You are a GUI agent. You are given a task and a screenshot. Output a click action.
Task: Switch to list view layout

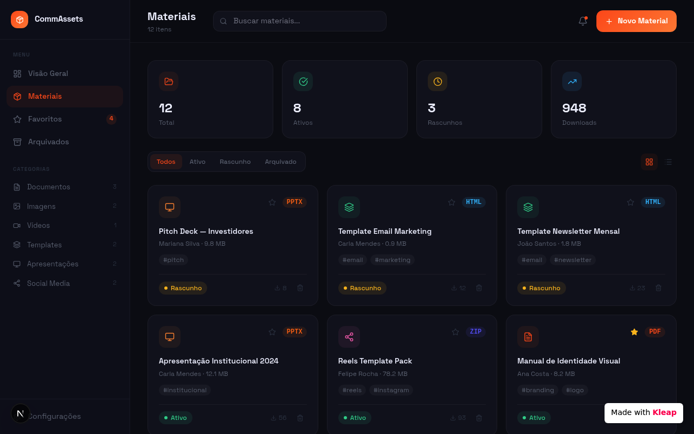668,162
